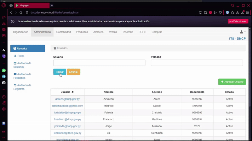The width and height of the screenshot is (252, 141).
Task: Open a new browser tab with plus
Action: (x=52, y=5)
